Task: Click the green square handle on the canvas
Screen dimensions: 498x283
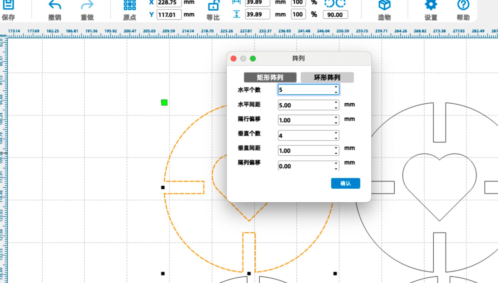Action: tap(164, 102)
